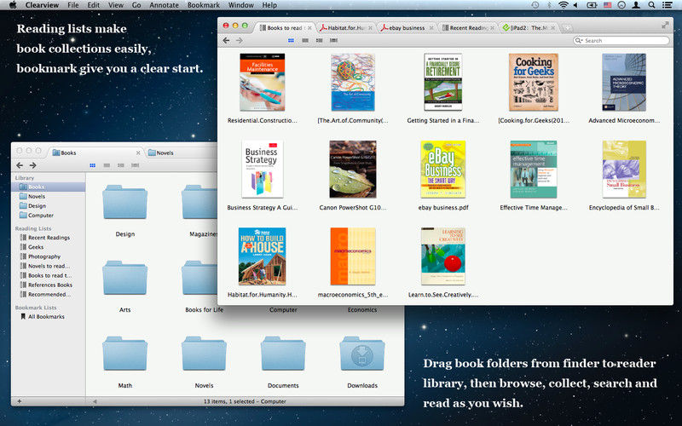Open the eBay Business book cover
This screenshot has height=426, width=682.
[443, 169]
